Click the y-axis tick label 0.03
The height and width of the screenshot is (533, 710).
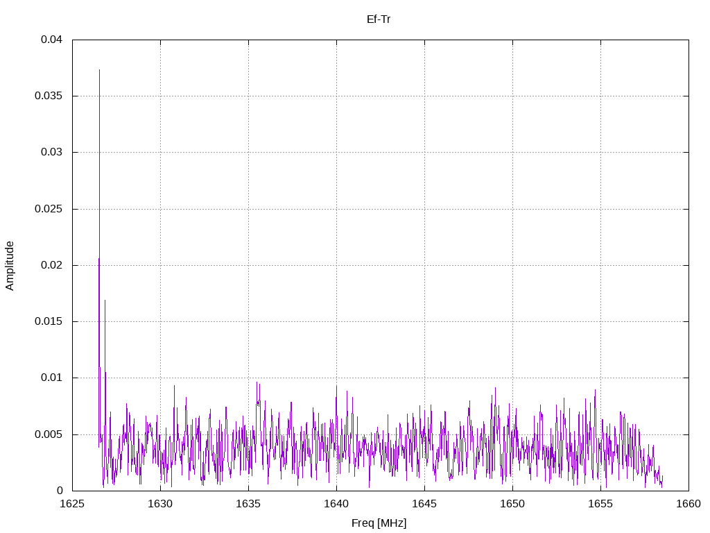point(51,152)
